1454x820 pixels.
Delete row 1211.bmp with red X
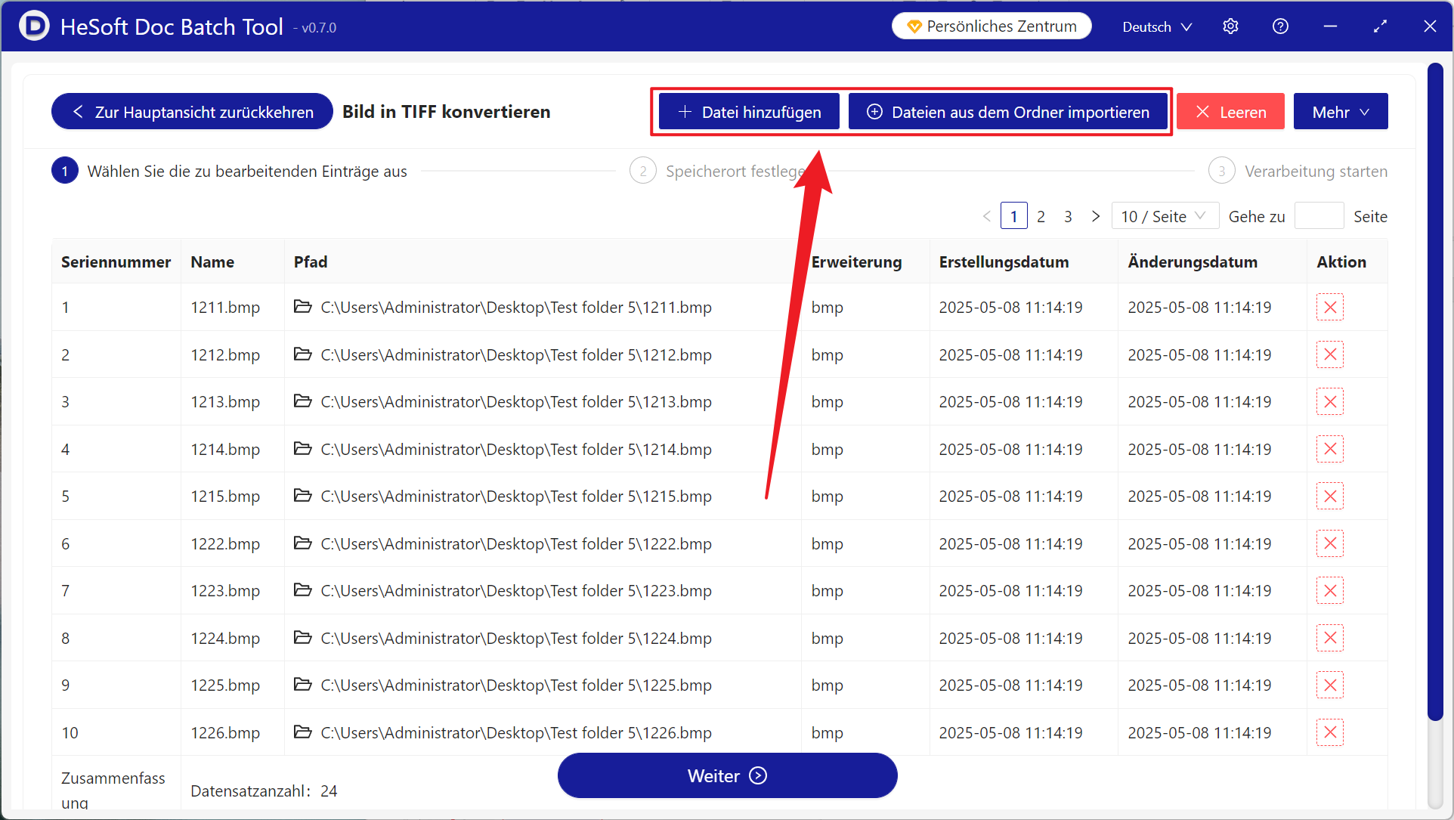(1329, 308)
